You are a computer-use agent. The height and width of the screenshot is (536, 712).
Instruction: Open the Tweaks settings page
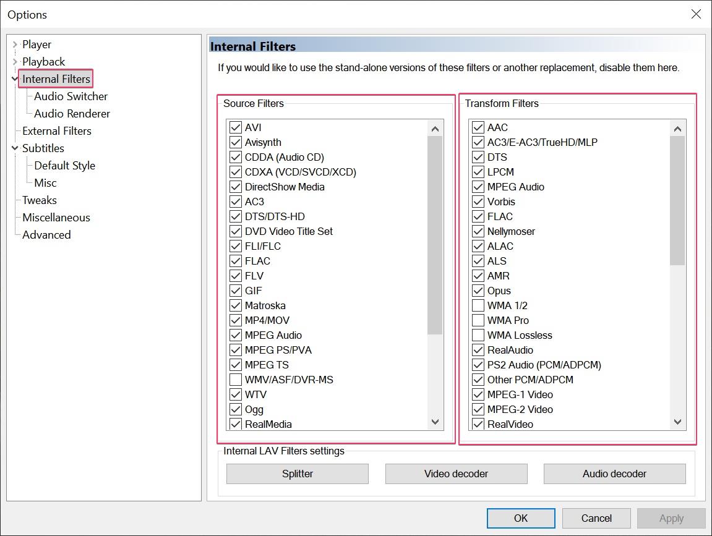coord(40,200)
